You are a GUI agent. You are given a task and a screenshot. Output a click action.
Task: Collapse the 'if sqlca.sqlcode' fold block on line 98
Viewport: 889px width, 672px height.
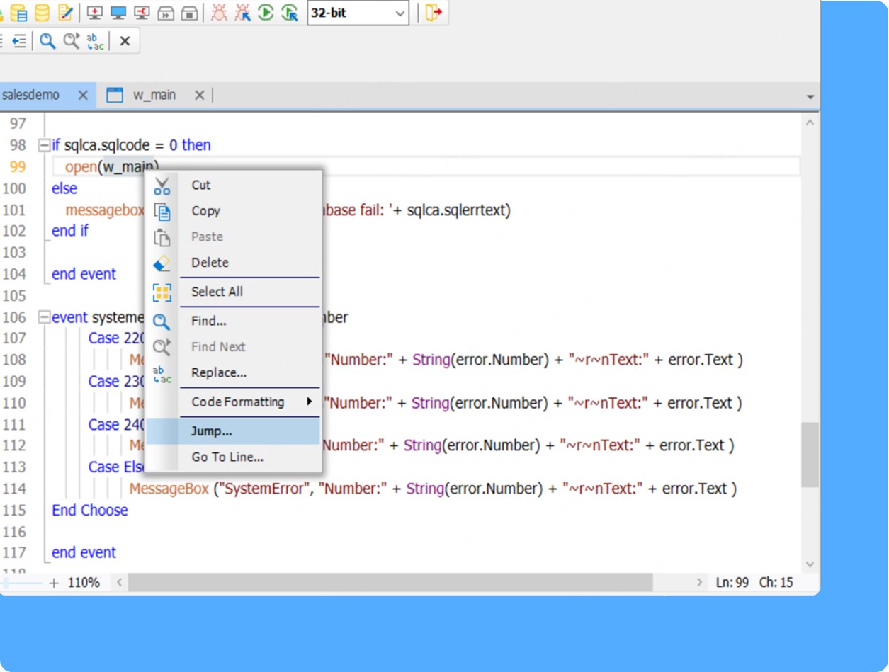(x=44, y=145)
